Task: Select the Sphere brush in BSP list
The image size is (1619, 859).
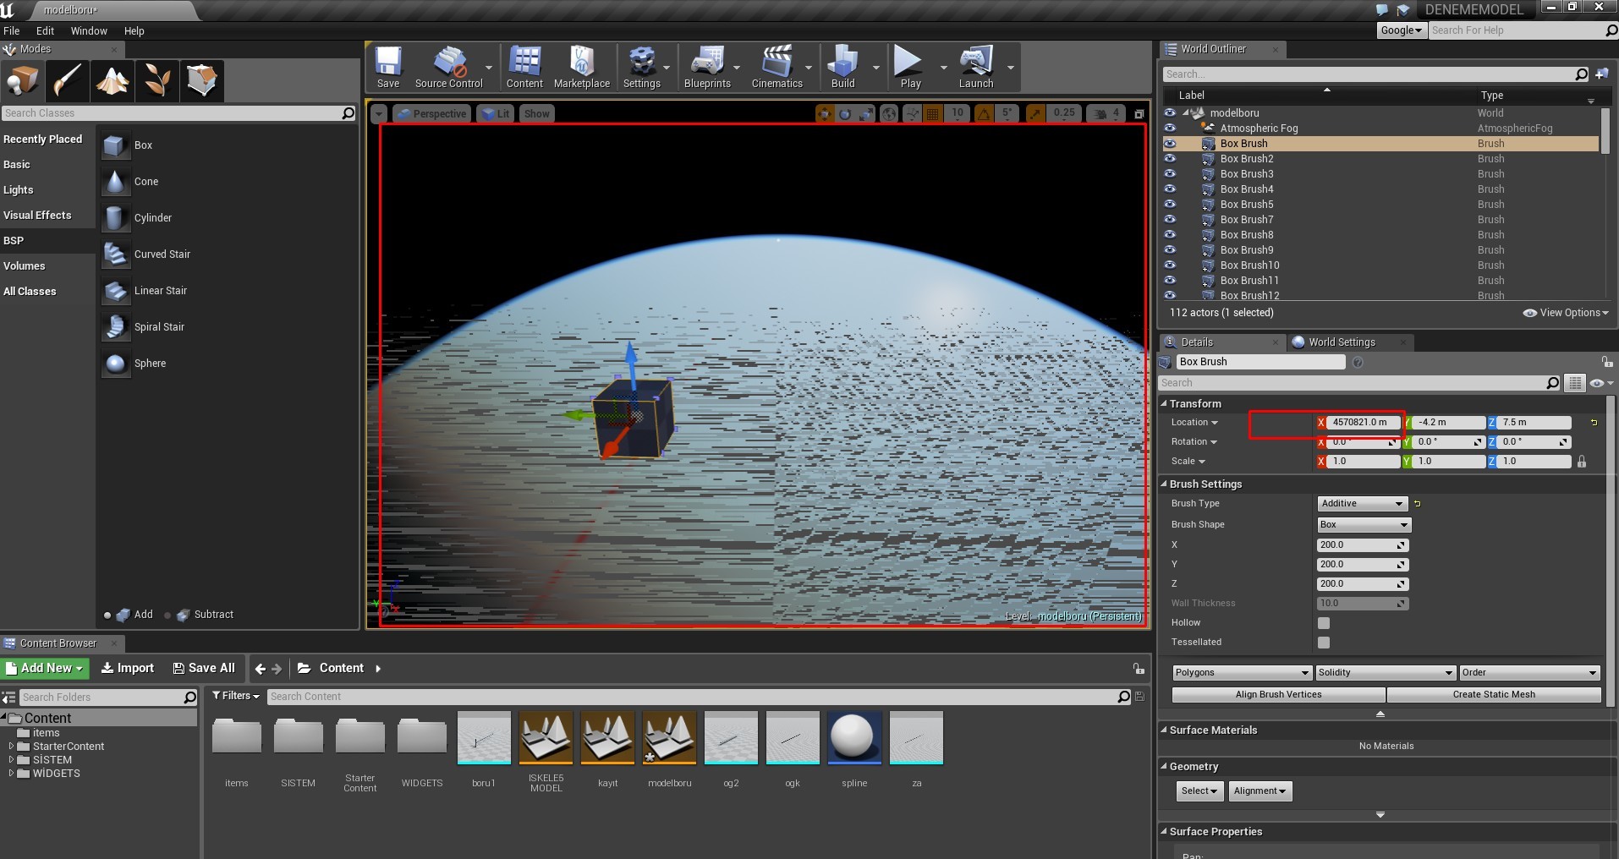Action: click(x=227, y=364)
